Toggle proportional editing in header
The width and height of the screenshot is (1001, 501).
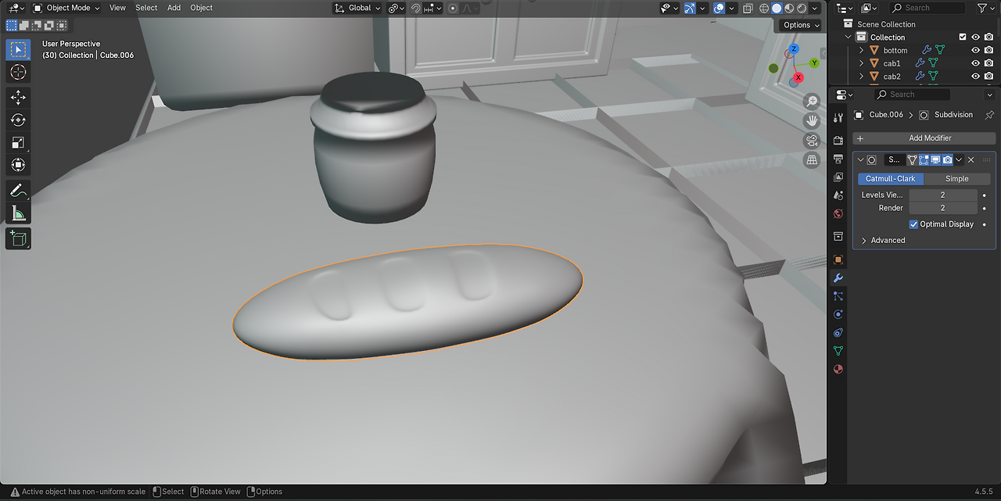point(452,8)
